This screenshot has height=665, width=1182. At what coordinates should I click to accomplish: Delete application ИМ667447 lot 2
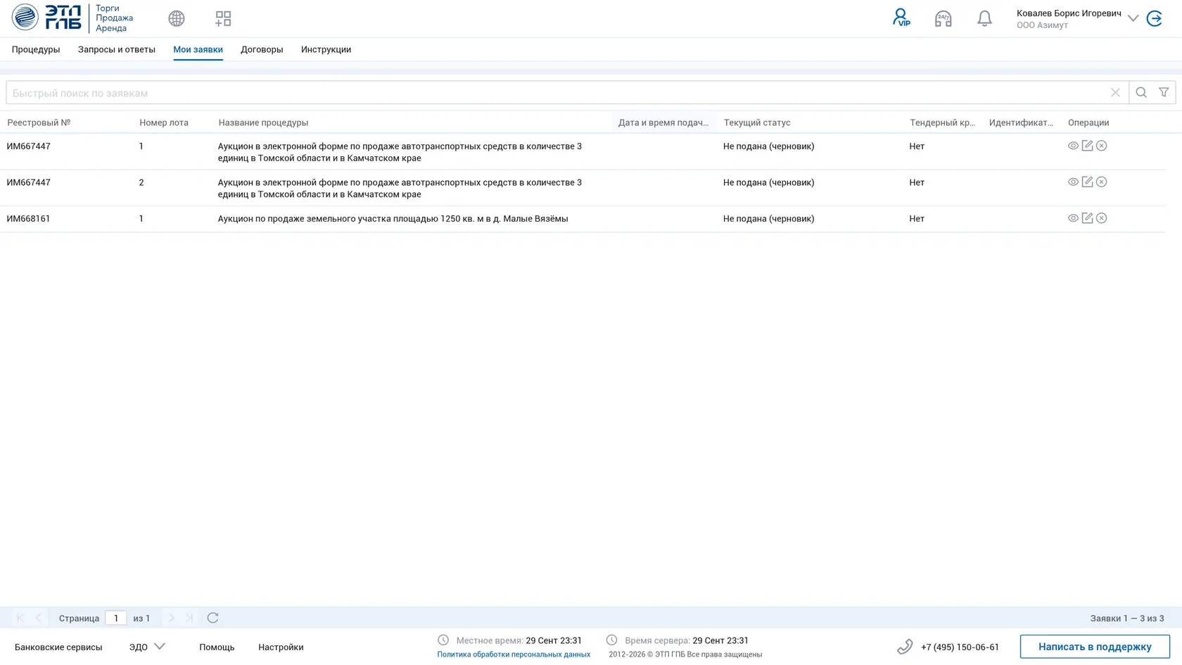(1102, 182)
